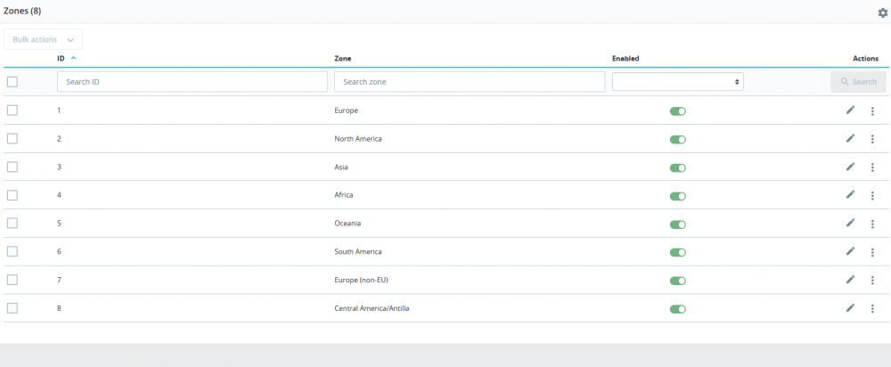The height and width of the screenshot is (367, 891).
Task: Sort by the Zone column header
Action: click(x=343, y=58)
